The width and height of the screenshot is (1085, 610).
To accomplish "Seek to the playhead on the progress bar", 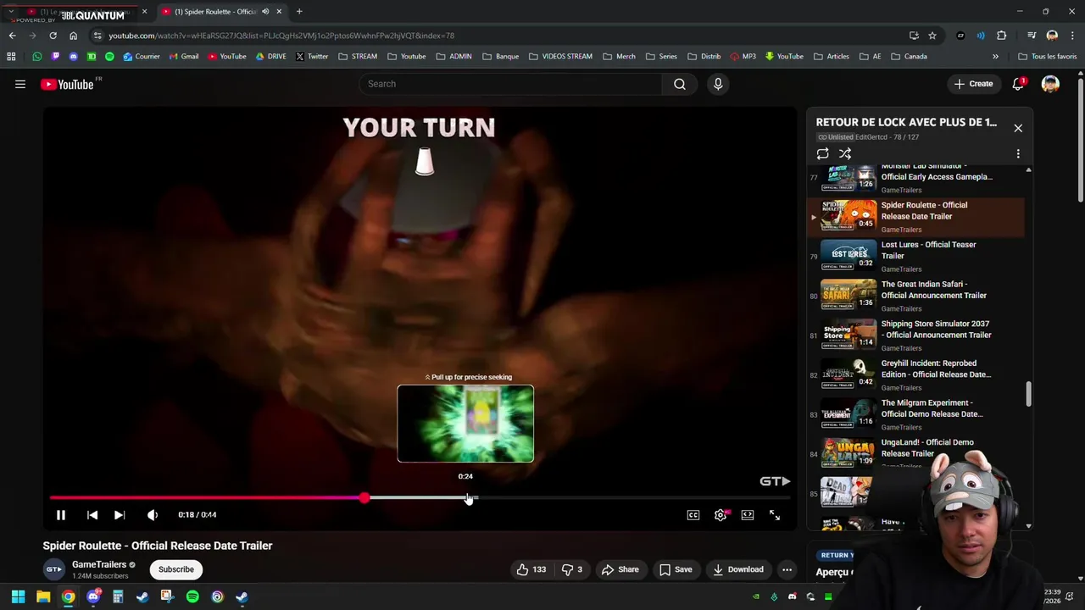I will click(x=364, y=498).
